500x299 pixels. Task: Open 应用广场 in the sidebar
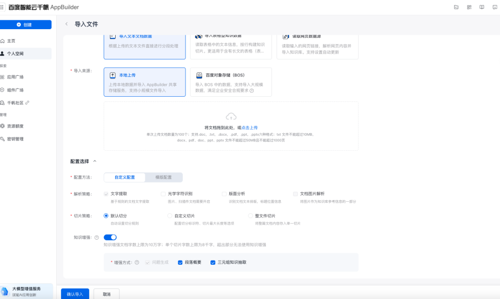[x=26, y=77]
